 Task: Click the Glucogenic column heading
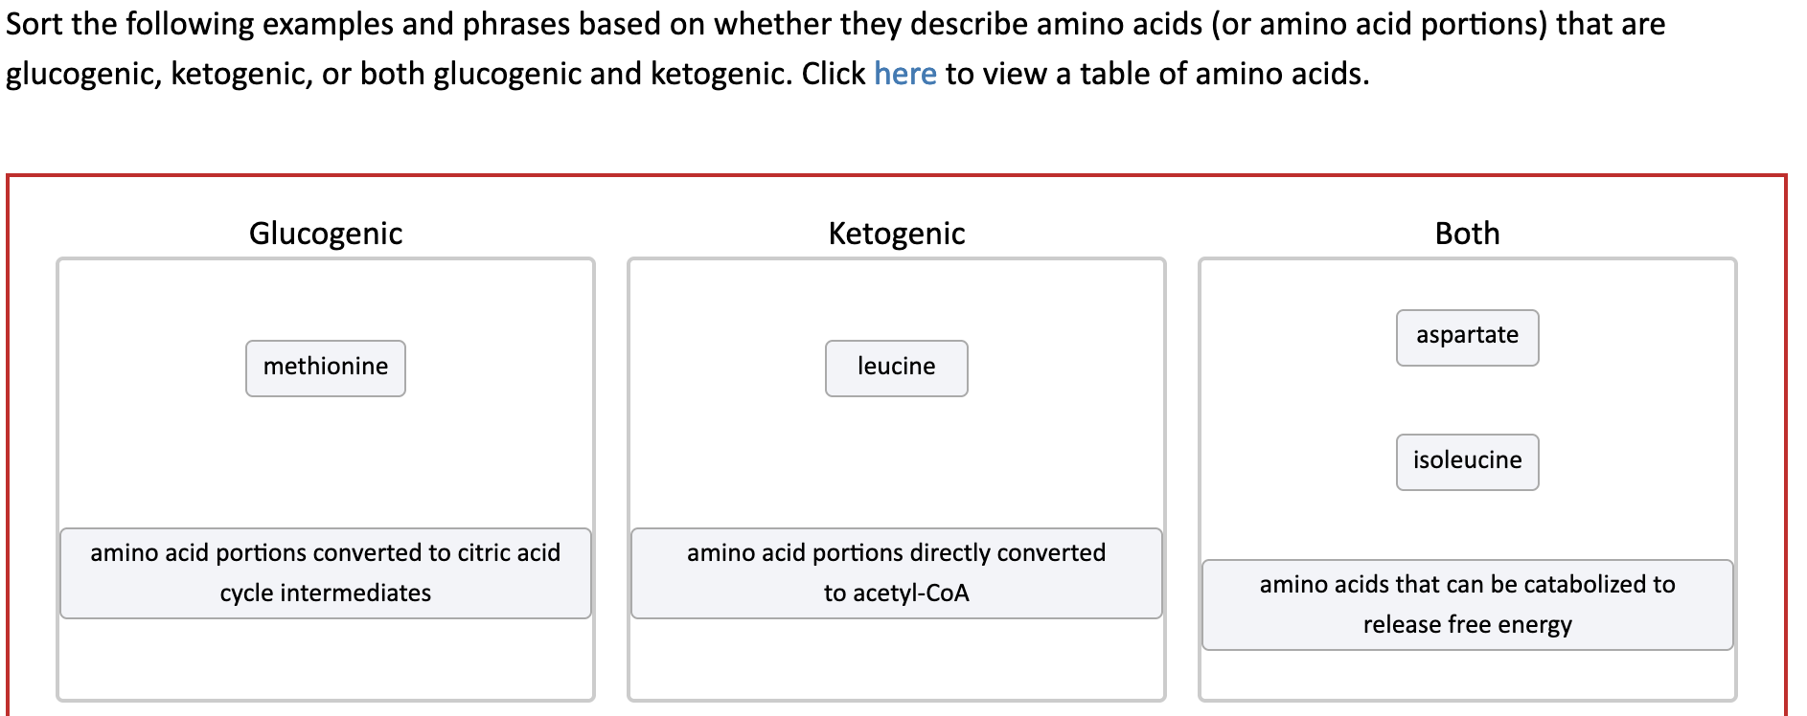pyautogui.click(x=325, y=233)
